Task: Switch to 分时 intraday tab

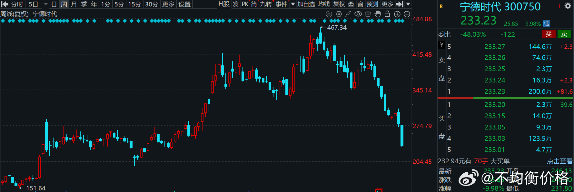Action: (x=17, y=4)
